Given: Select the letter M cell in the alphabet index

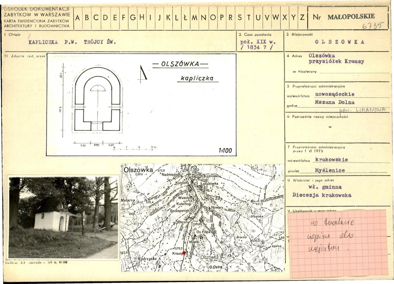Looking at the screenshot, I should coord(194,18).
